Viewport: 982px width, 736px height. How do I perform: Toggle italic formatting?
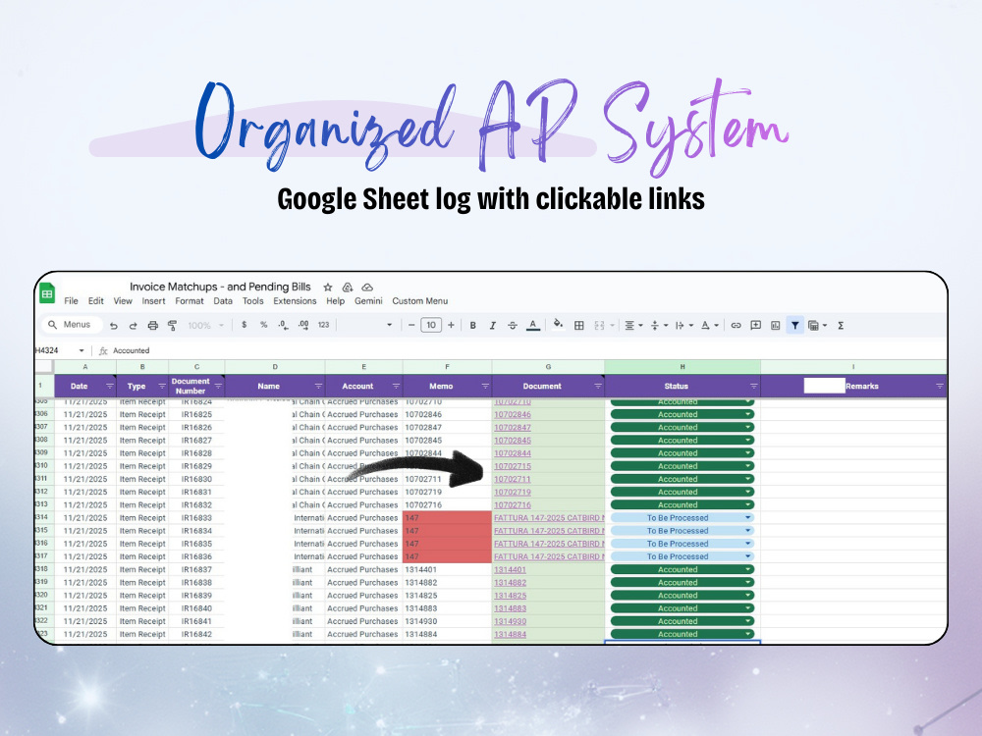pos(493,326)
